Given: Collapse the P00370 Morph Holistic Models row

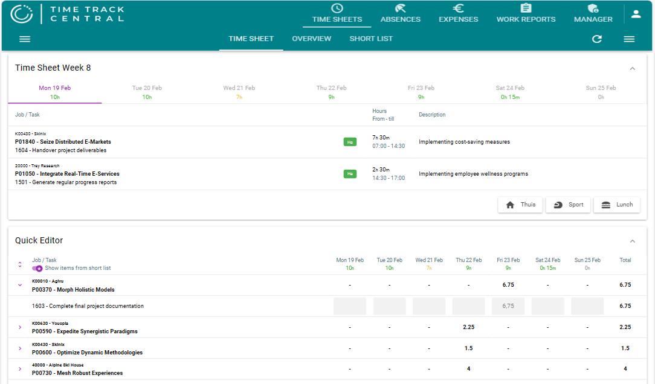Looking at the screenshot, I should point(20,285).
